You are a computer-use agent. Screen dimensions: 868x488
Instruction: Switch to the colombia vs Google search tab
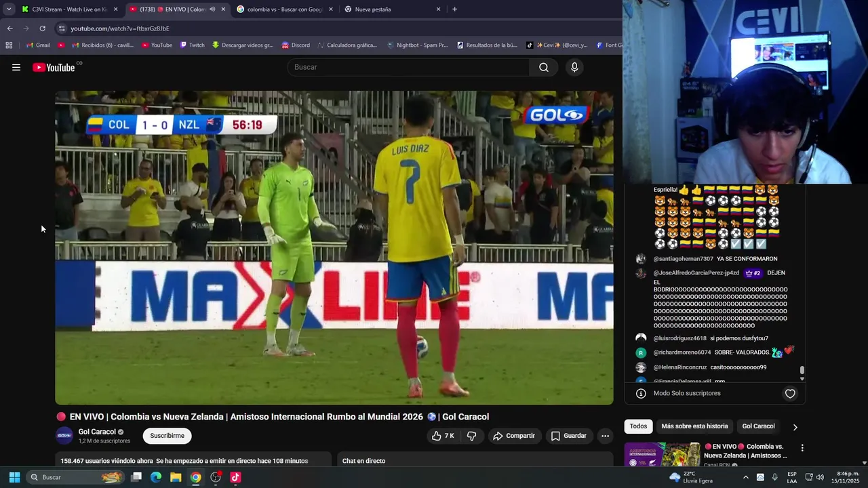pos(285,9)
